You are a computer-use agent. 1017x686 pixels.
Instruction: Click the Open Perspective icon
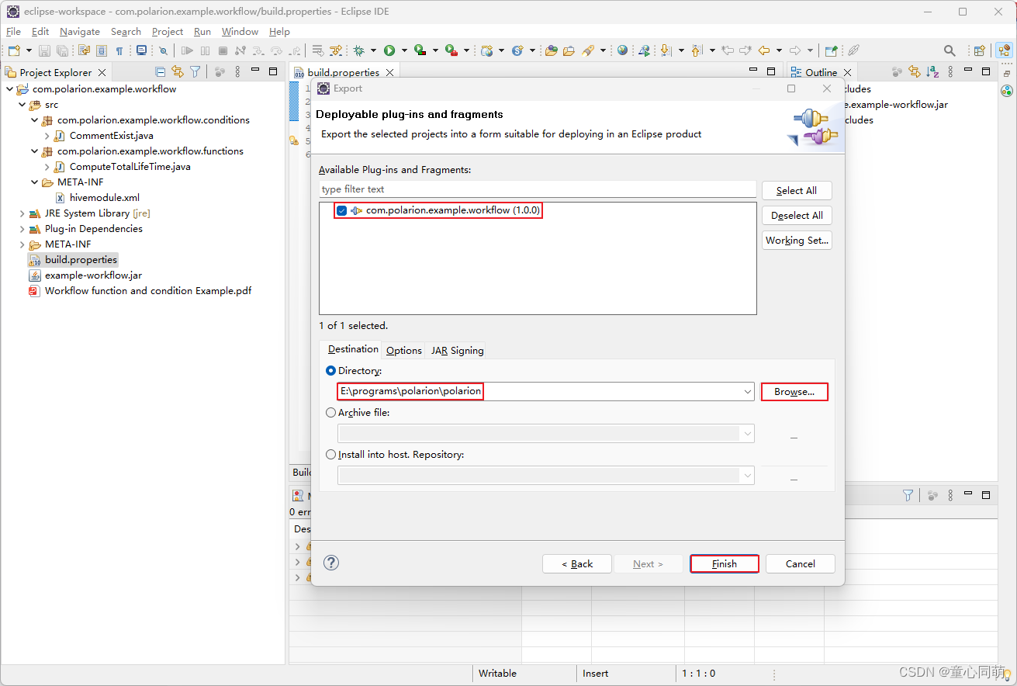979,50
